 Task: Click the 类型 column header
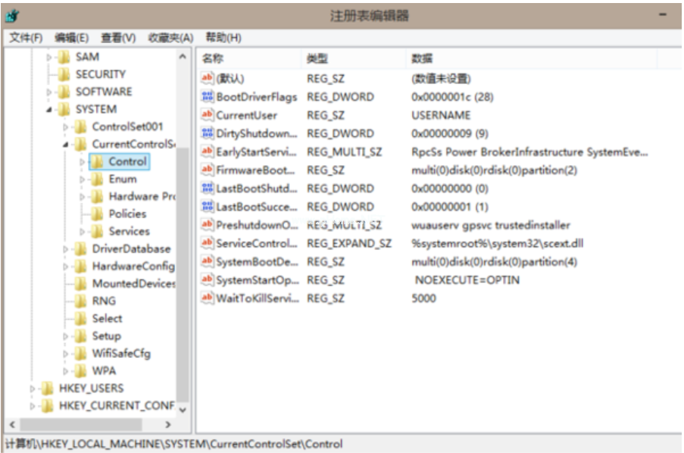(x=317, y=58)
